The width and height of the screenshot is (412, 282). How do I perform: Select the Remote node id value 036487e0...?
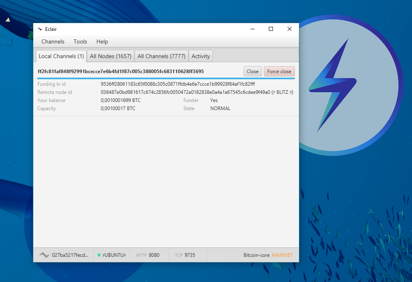(197, 92)
